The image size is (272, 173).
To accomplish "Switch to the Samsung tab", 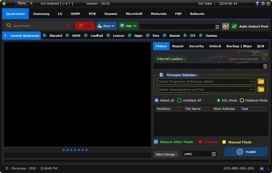I will tap(41, 14).
